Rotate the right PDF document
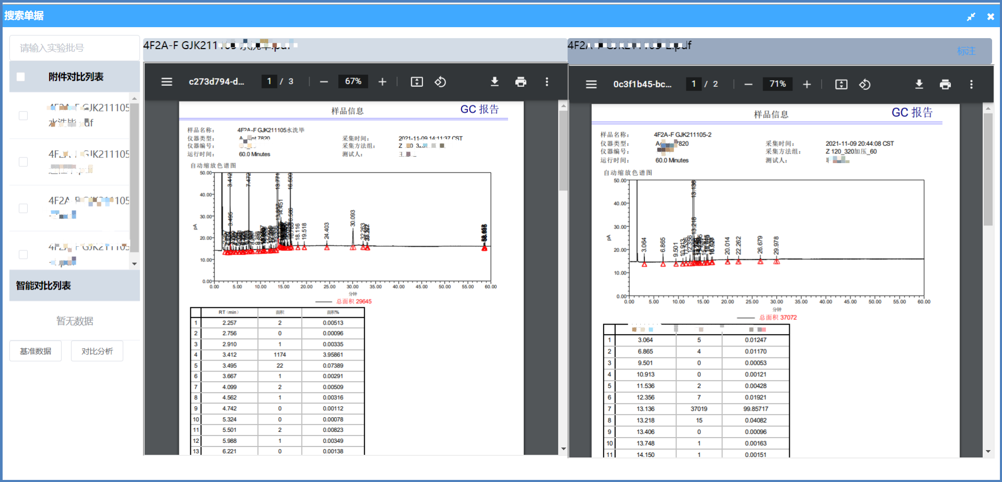This screenshot has width=1002, height=482. click(x=865, y=84)
